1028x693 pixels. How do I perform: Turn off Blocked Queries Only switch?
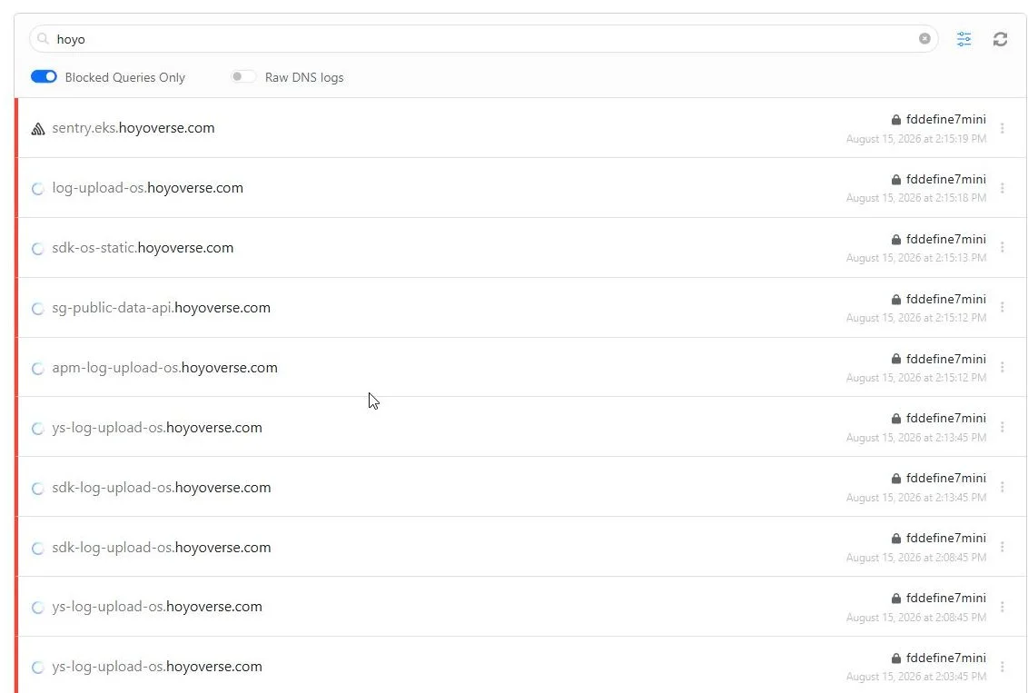pos(44,76)
